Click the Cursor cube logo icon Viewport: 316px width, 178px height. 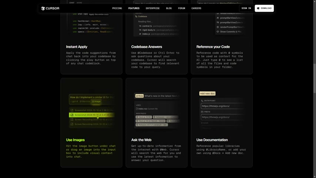coord(43,8)
